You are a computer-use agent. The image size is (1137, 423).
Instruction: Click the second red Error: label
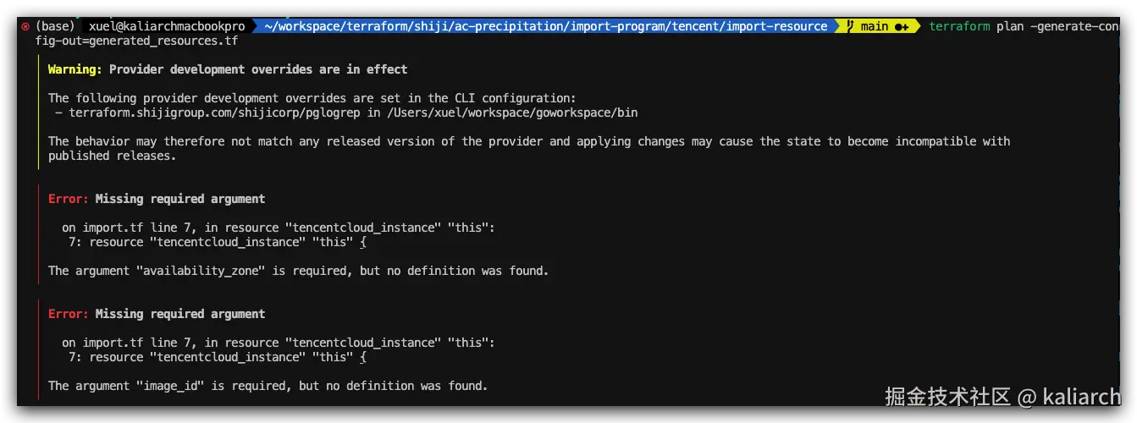click(69, 314)
